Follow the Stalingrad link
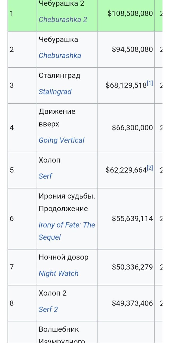Image resolution: width=170 pixels, height=343 pixels. (55, 92)
